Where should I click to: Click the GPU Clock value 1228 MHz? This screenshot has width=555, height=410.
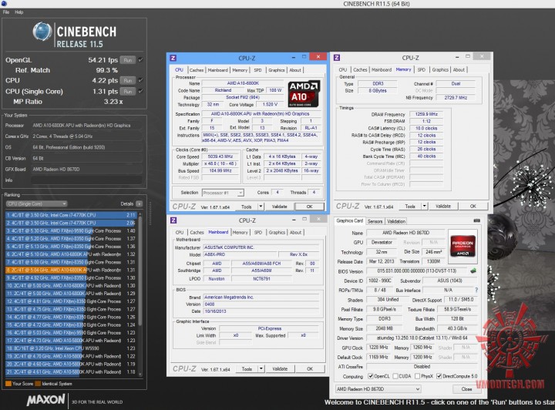click(378, 348)
